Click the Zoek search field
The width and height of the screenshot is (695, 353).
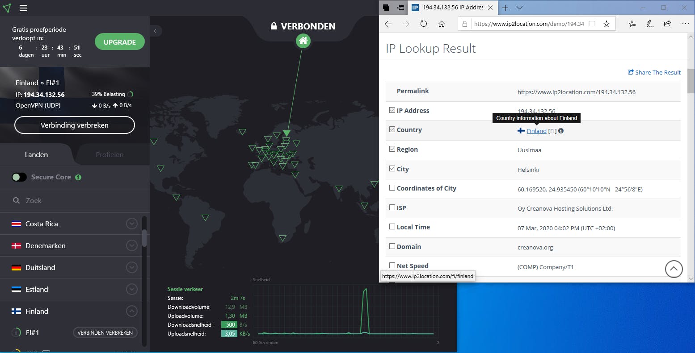click(x=75, y=201)
